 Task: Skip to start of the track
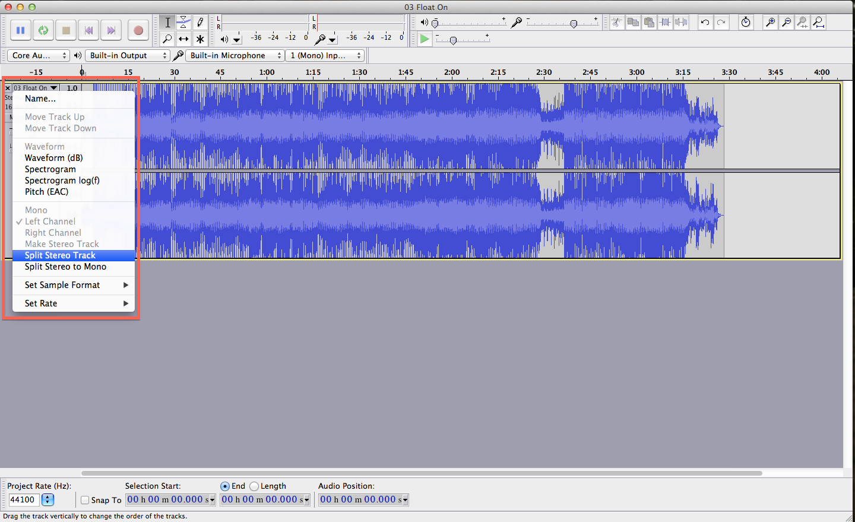89,30
